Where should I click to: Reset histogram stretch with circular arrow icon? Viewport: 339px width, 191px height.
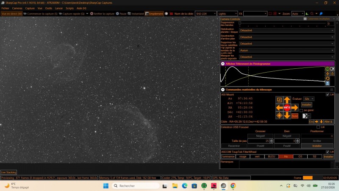pyautogui.click(x=328, y=79)
